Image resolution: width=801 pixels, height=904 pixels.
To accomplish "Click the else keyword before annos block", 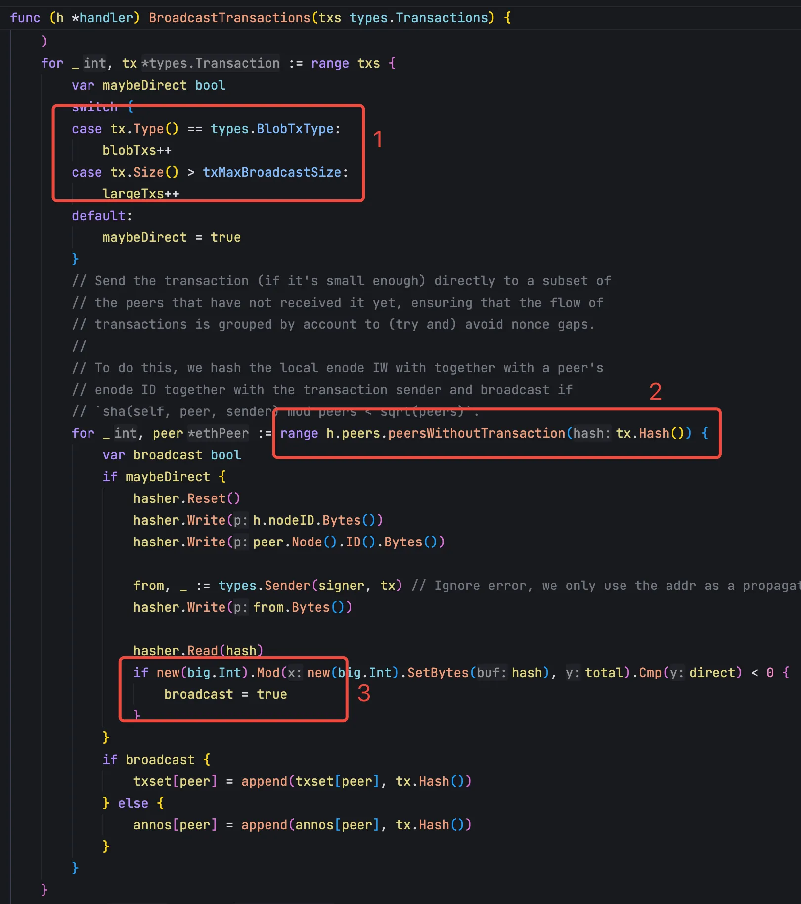I will click(133, 803).
